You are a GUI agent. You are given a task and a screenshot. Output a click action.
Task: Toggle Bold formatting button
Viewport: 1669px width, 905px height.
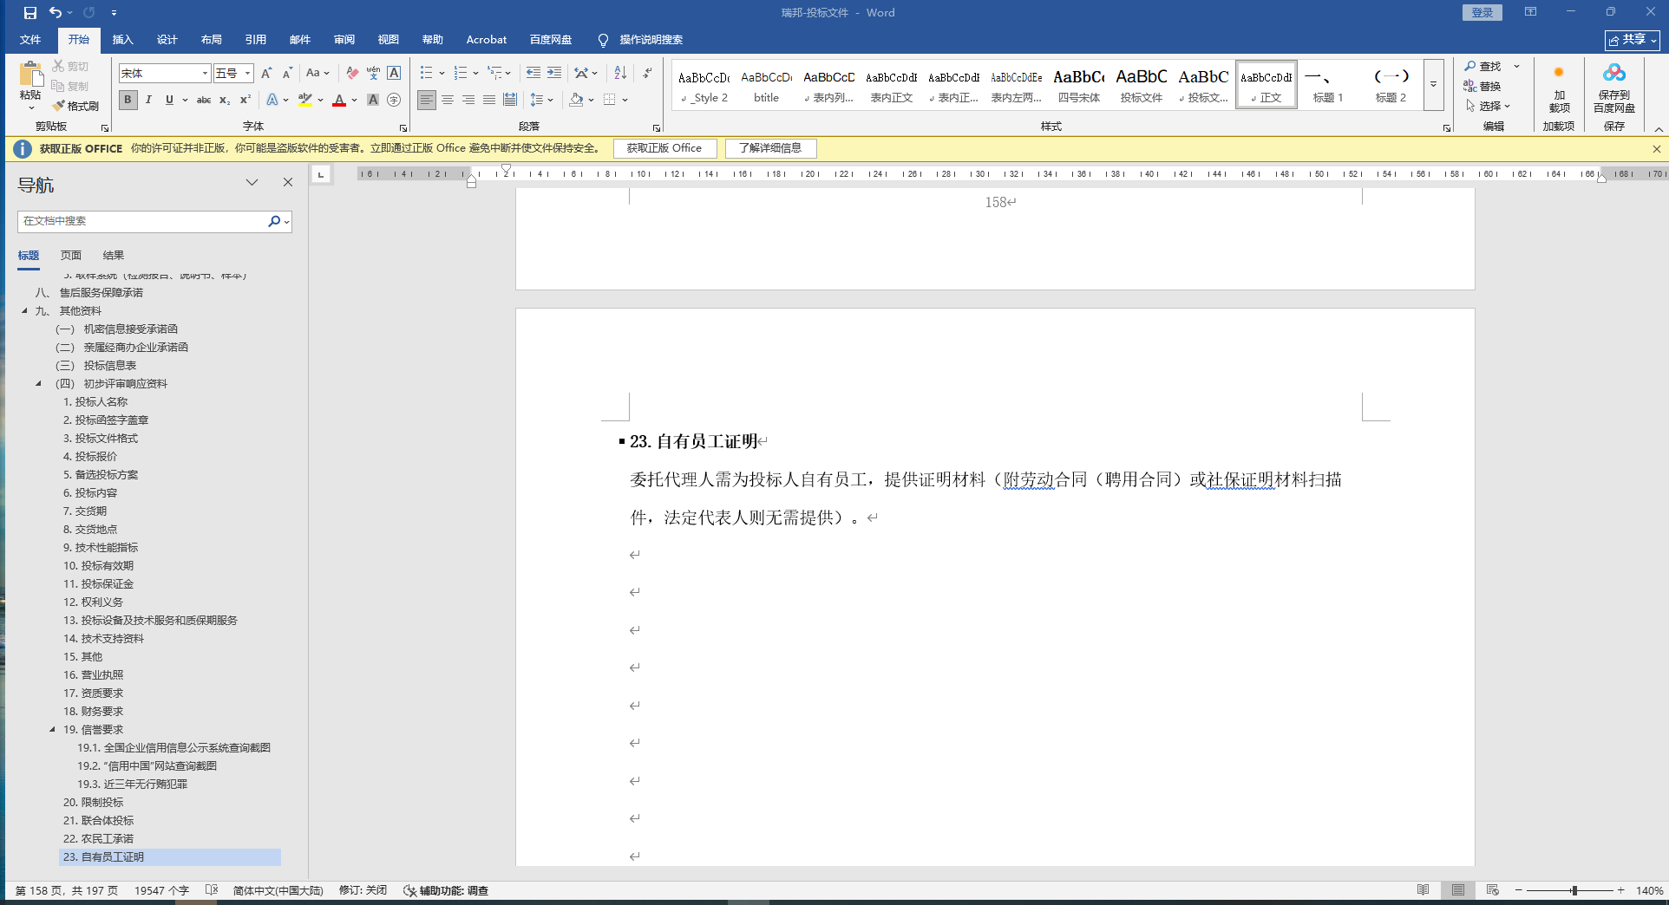[x=128, y=101]
